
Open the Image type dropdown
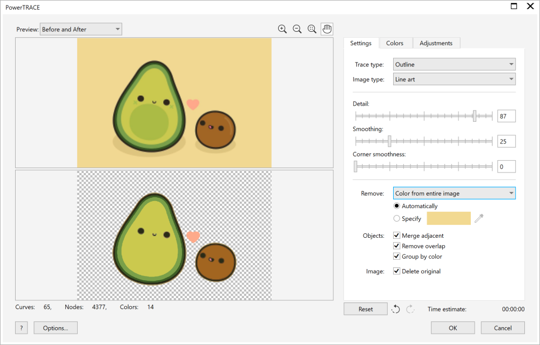pyautogui.click(x=454, y=79)
